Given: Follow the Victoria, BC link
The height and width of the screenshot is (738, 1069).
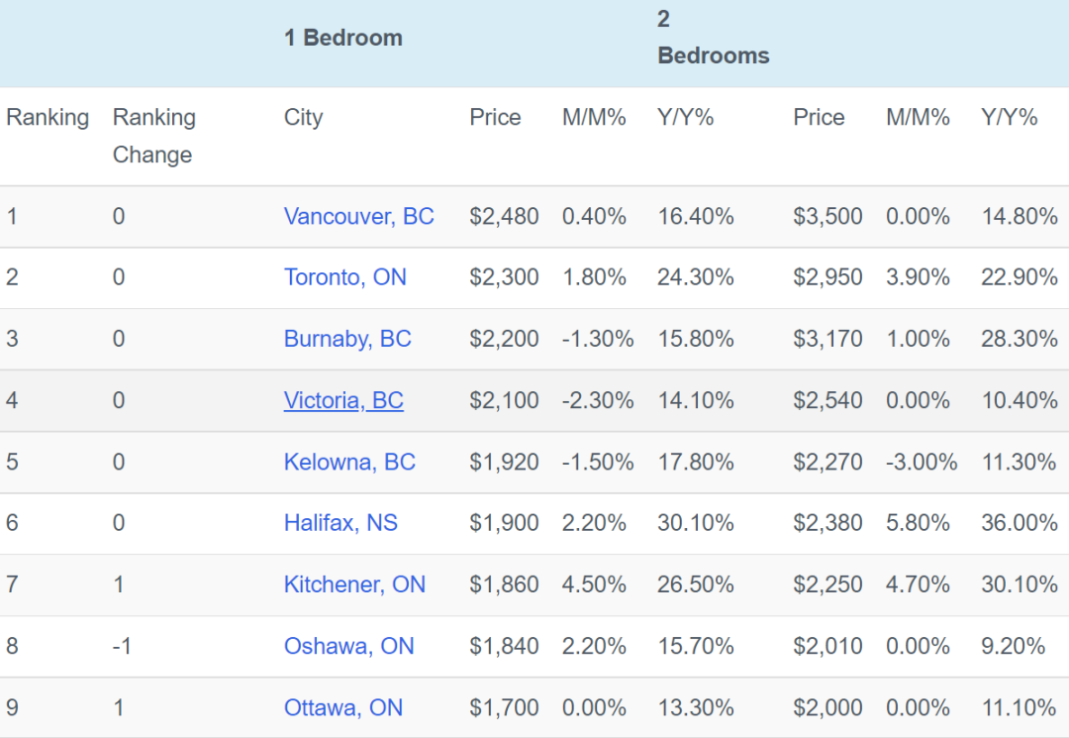Looking at the screenshot, I should point(343,400).
